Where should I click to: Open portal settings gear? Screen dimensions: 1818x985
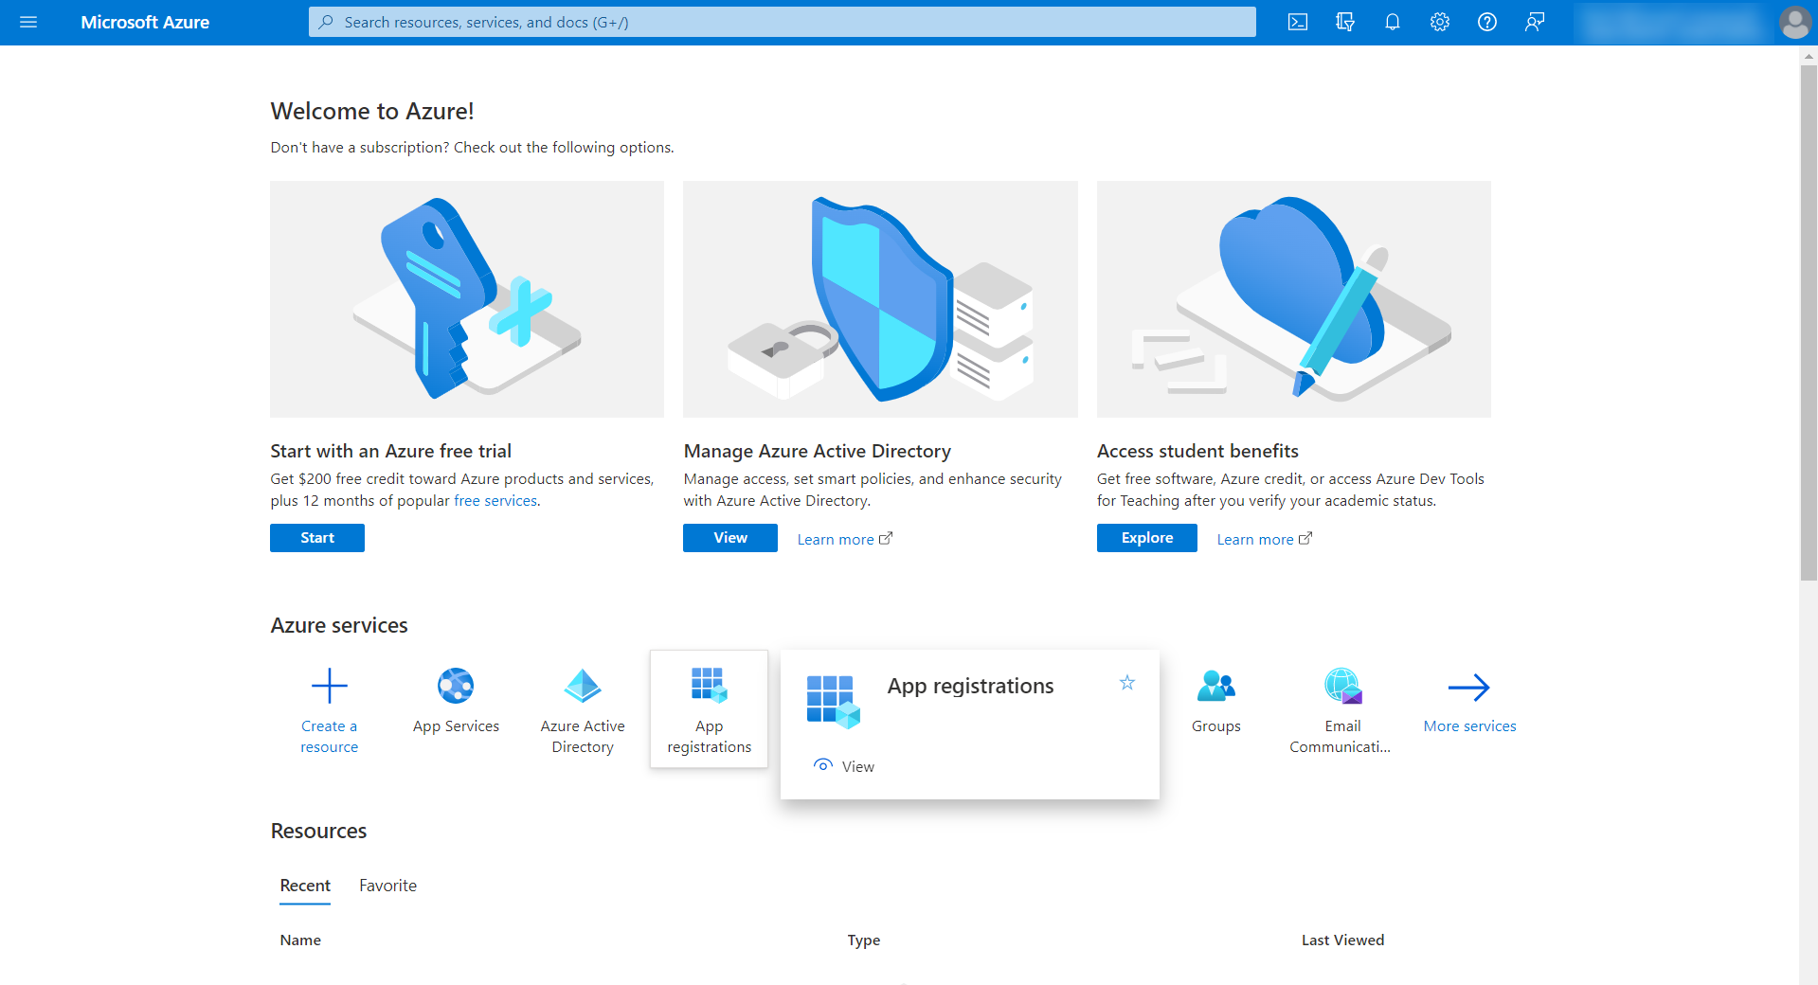tap(1439, 22)
